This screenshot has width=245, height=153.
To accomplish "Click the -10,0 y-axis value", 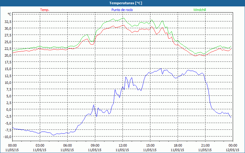I will click(7, 136).
